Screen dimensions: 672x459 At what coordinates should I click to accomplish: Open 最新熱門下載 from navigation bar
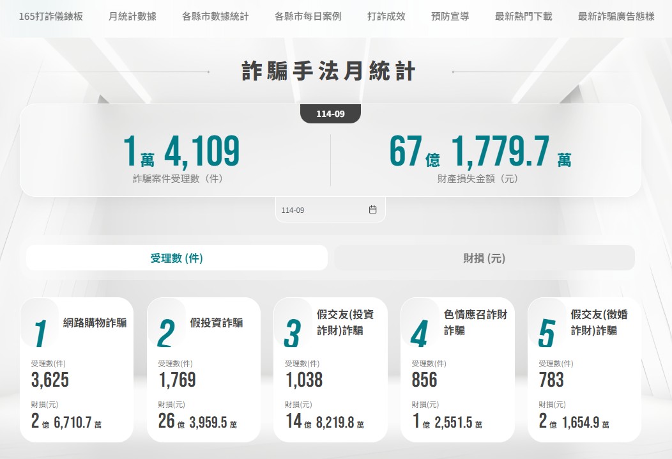pos(524,17)
